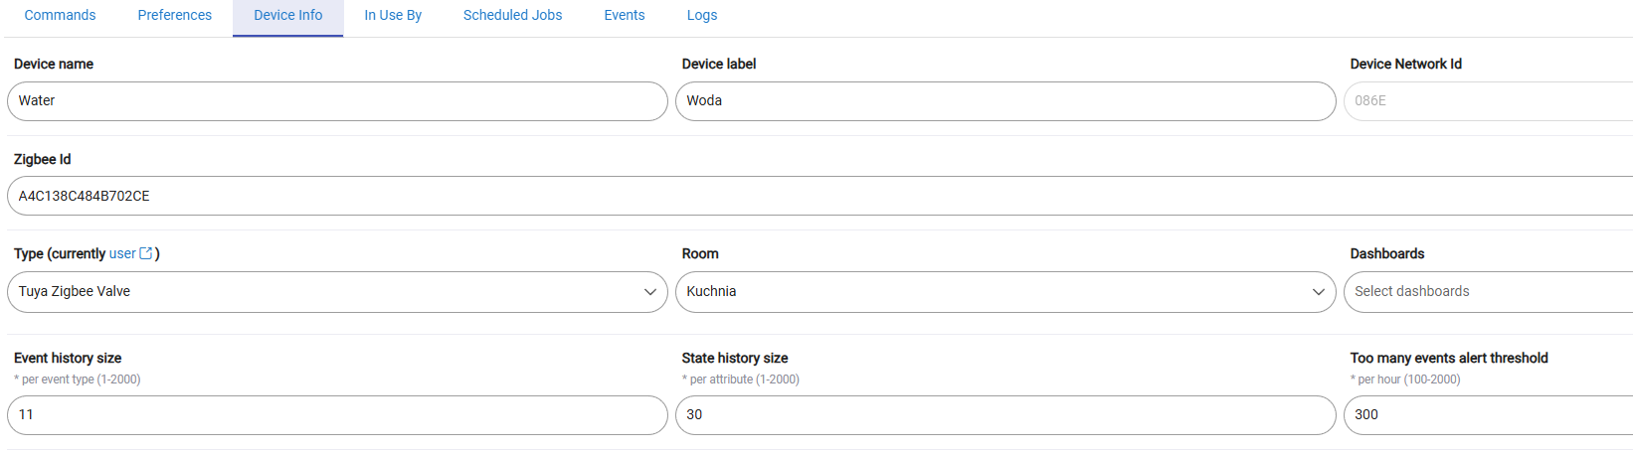Click Too many events alert threshold field
This screenshot has height=455, width=1633.
pyautogui.click(x=1488, y=415)
